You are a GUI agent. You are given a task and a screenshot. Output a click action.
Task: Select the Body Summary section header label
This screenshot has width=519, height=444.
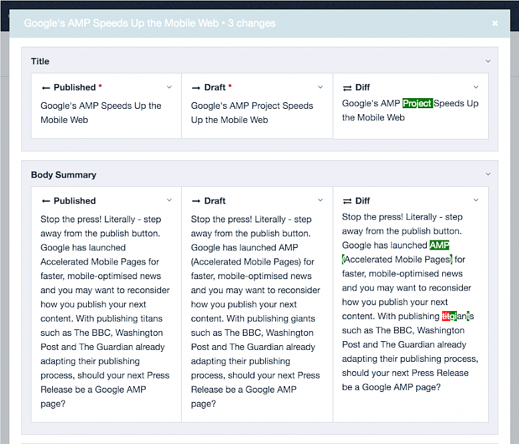coord(63,175)
